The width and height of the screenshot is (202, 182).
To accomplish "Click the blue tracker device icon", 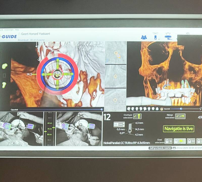I will point(156,37).
